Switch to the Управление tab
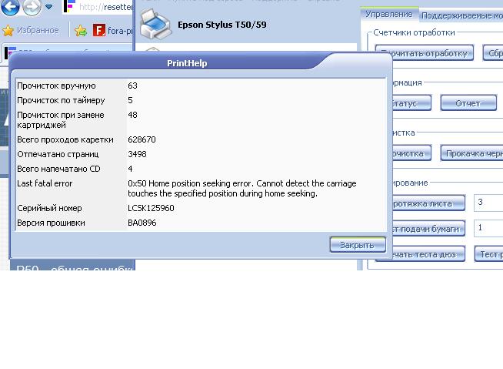This screenshot has height=369, width=503. coord(389,14)
